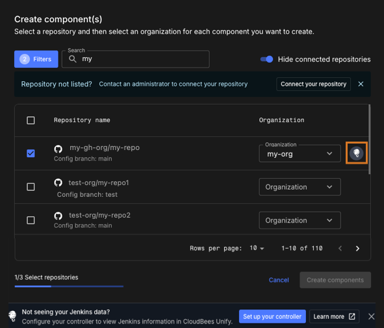Click the GitHub icon for test-org/my-repo1

pyautogui.click(x=58, y=183)
